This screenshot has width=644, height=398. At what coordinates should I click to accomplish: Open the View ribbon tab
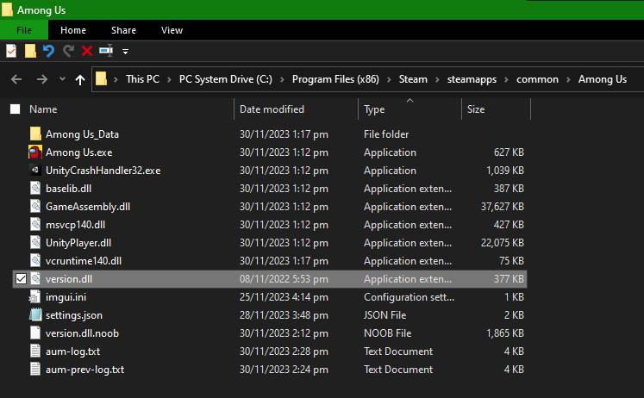(x=172, y=30)
